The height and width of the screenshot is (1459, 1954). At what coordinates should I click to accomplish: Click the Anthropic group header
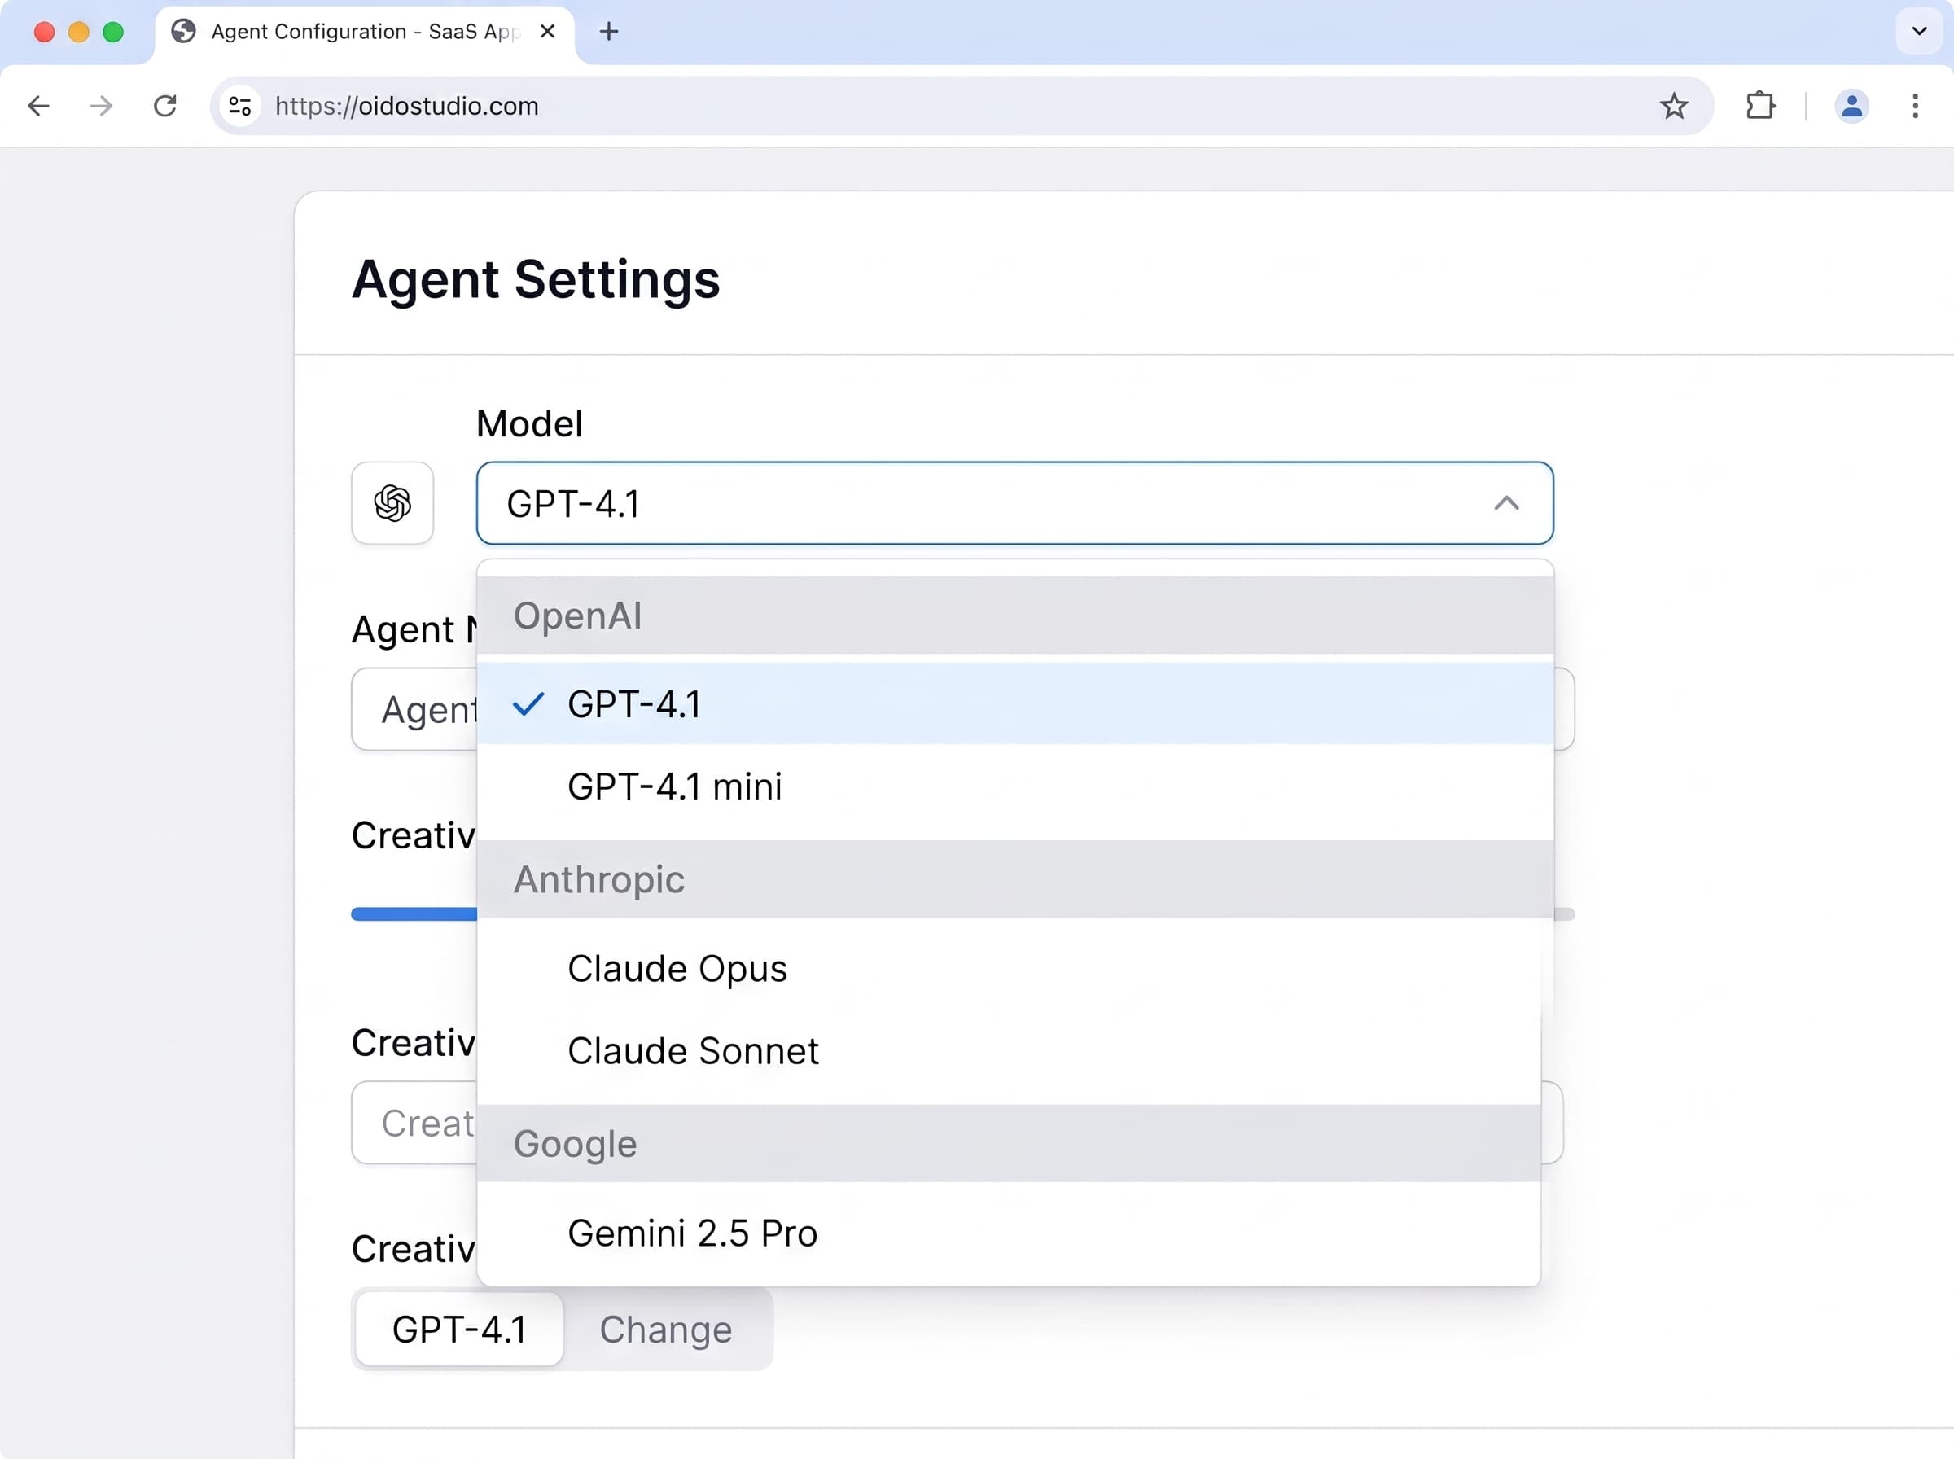point(1014,878)
